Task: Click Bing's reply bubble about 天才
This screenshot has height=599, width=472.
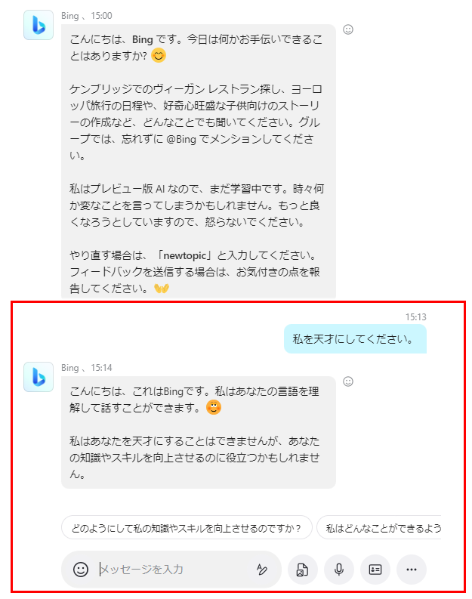Action: (199, 432)
